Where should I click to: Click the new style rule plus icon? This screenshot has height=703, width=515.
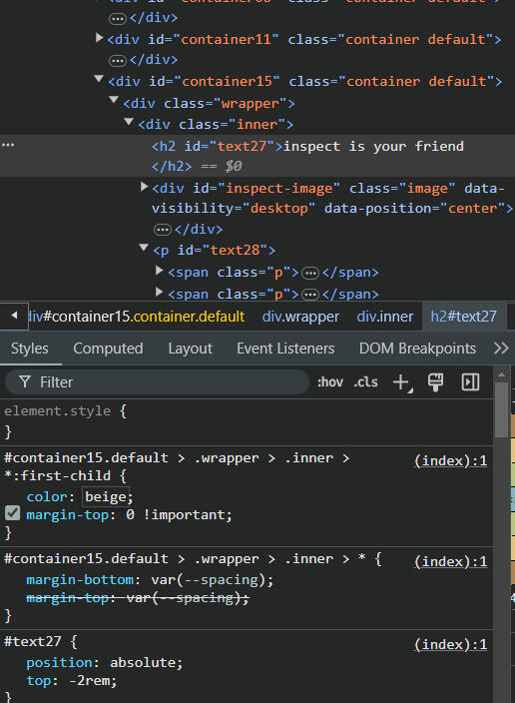[x=402, y=382]
